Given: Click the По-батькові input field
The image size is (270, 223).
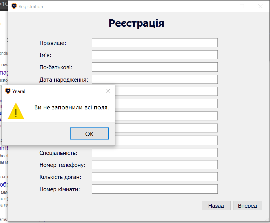Looking at the screenshot, I should 155,67.
